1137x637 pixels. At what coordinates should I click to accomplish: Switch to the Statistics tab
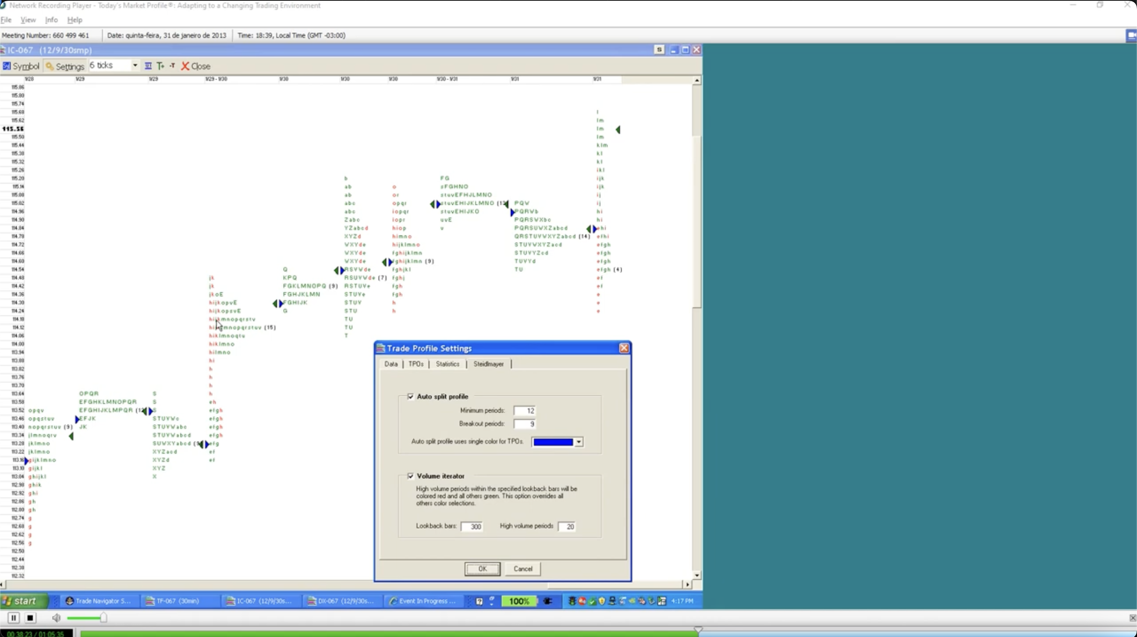point(447,364)
